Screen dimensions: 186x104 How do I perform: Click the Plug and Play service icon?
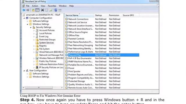(x=67, y=55)
